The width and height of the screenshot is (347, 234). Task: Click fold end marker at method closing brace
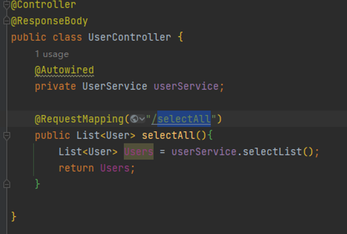(x=6, y=183)
